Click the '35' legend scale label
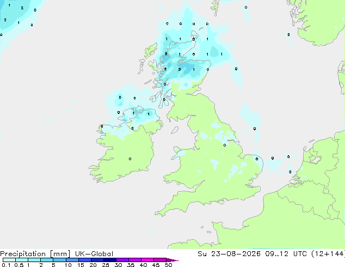Image resolution: width=345 pixels, height=267 pixels. (131, 265)
